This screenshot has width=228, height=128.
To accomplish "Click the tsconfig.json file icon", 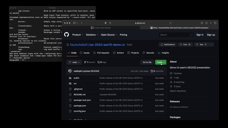I will tap(70, 111).
